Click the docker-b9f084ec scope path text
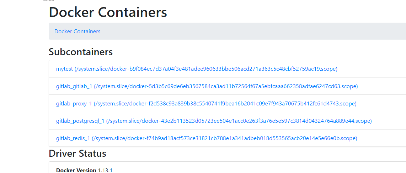The image size is (406, 173). pyautogui.click(x=206, y=69)
